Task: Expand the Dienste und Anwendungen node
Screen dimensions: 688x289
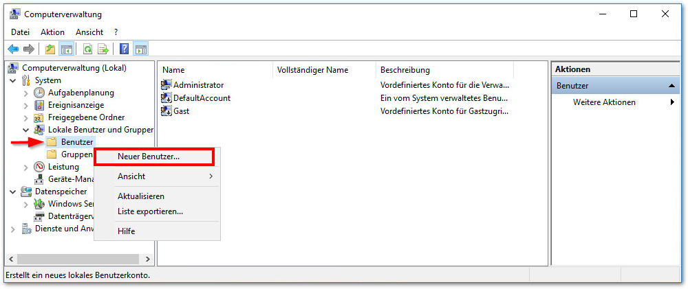Action: pos(13,229)
